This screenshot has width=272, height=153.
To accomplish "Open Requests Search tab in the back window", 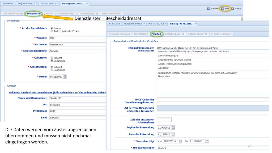I will [x=27, y=3].
